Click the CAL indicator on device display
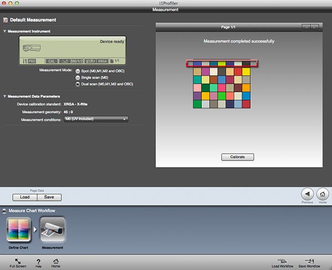The image size is (332, 270). point(51,61)
